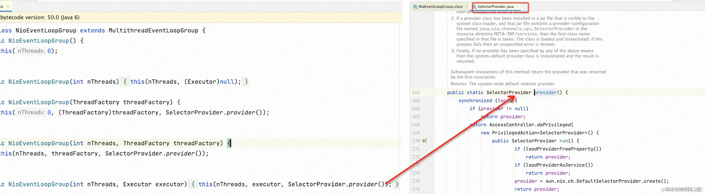Click 'null' on line 166
Image resolution: width=705 pixels, height=194 pixels.
520,109
